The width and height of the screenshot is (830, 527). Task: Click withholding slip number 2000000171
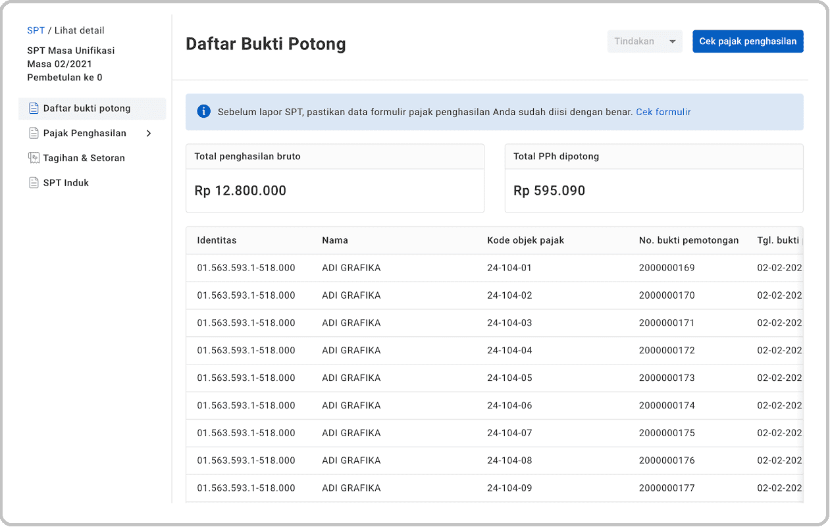click(667, 324)
